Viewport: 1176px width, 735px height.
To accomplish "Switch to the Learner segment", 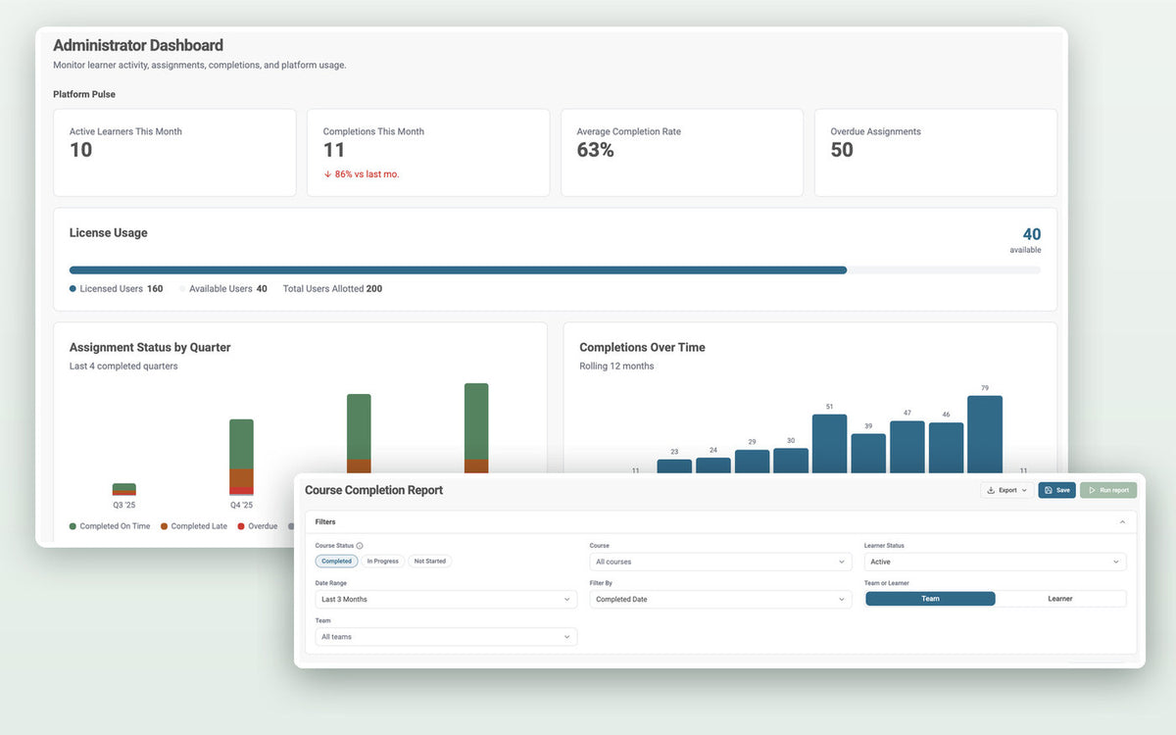I will pos(1060,599).
